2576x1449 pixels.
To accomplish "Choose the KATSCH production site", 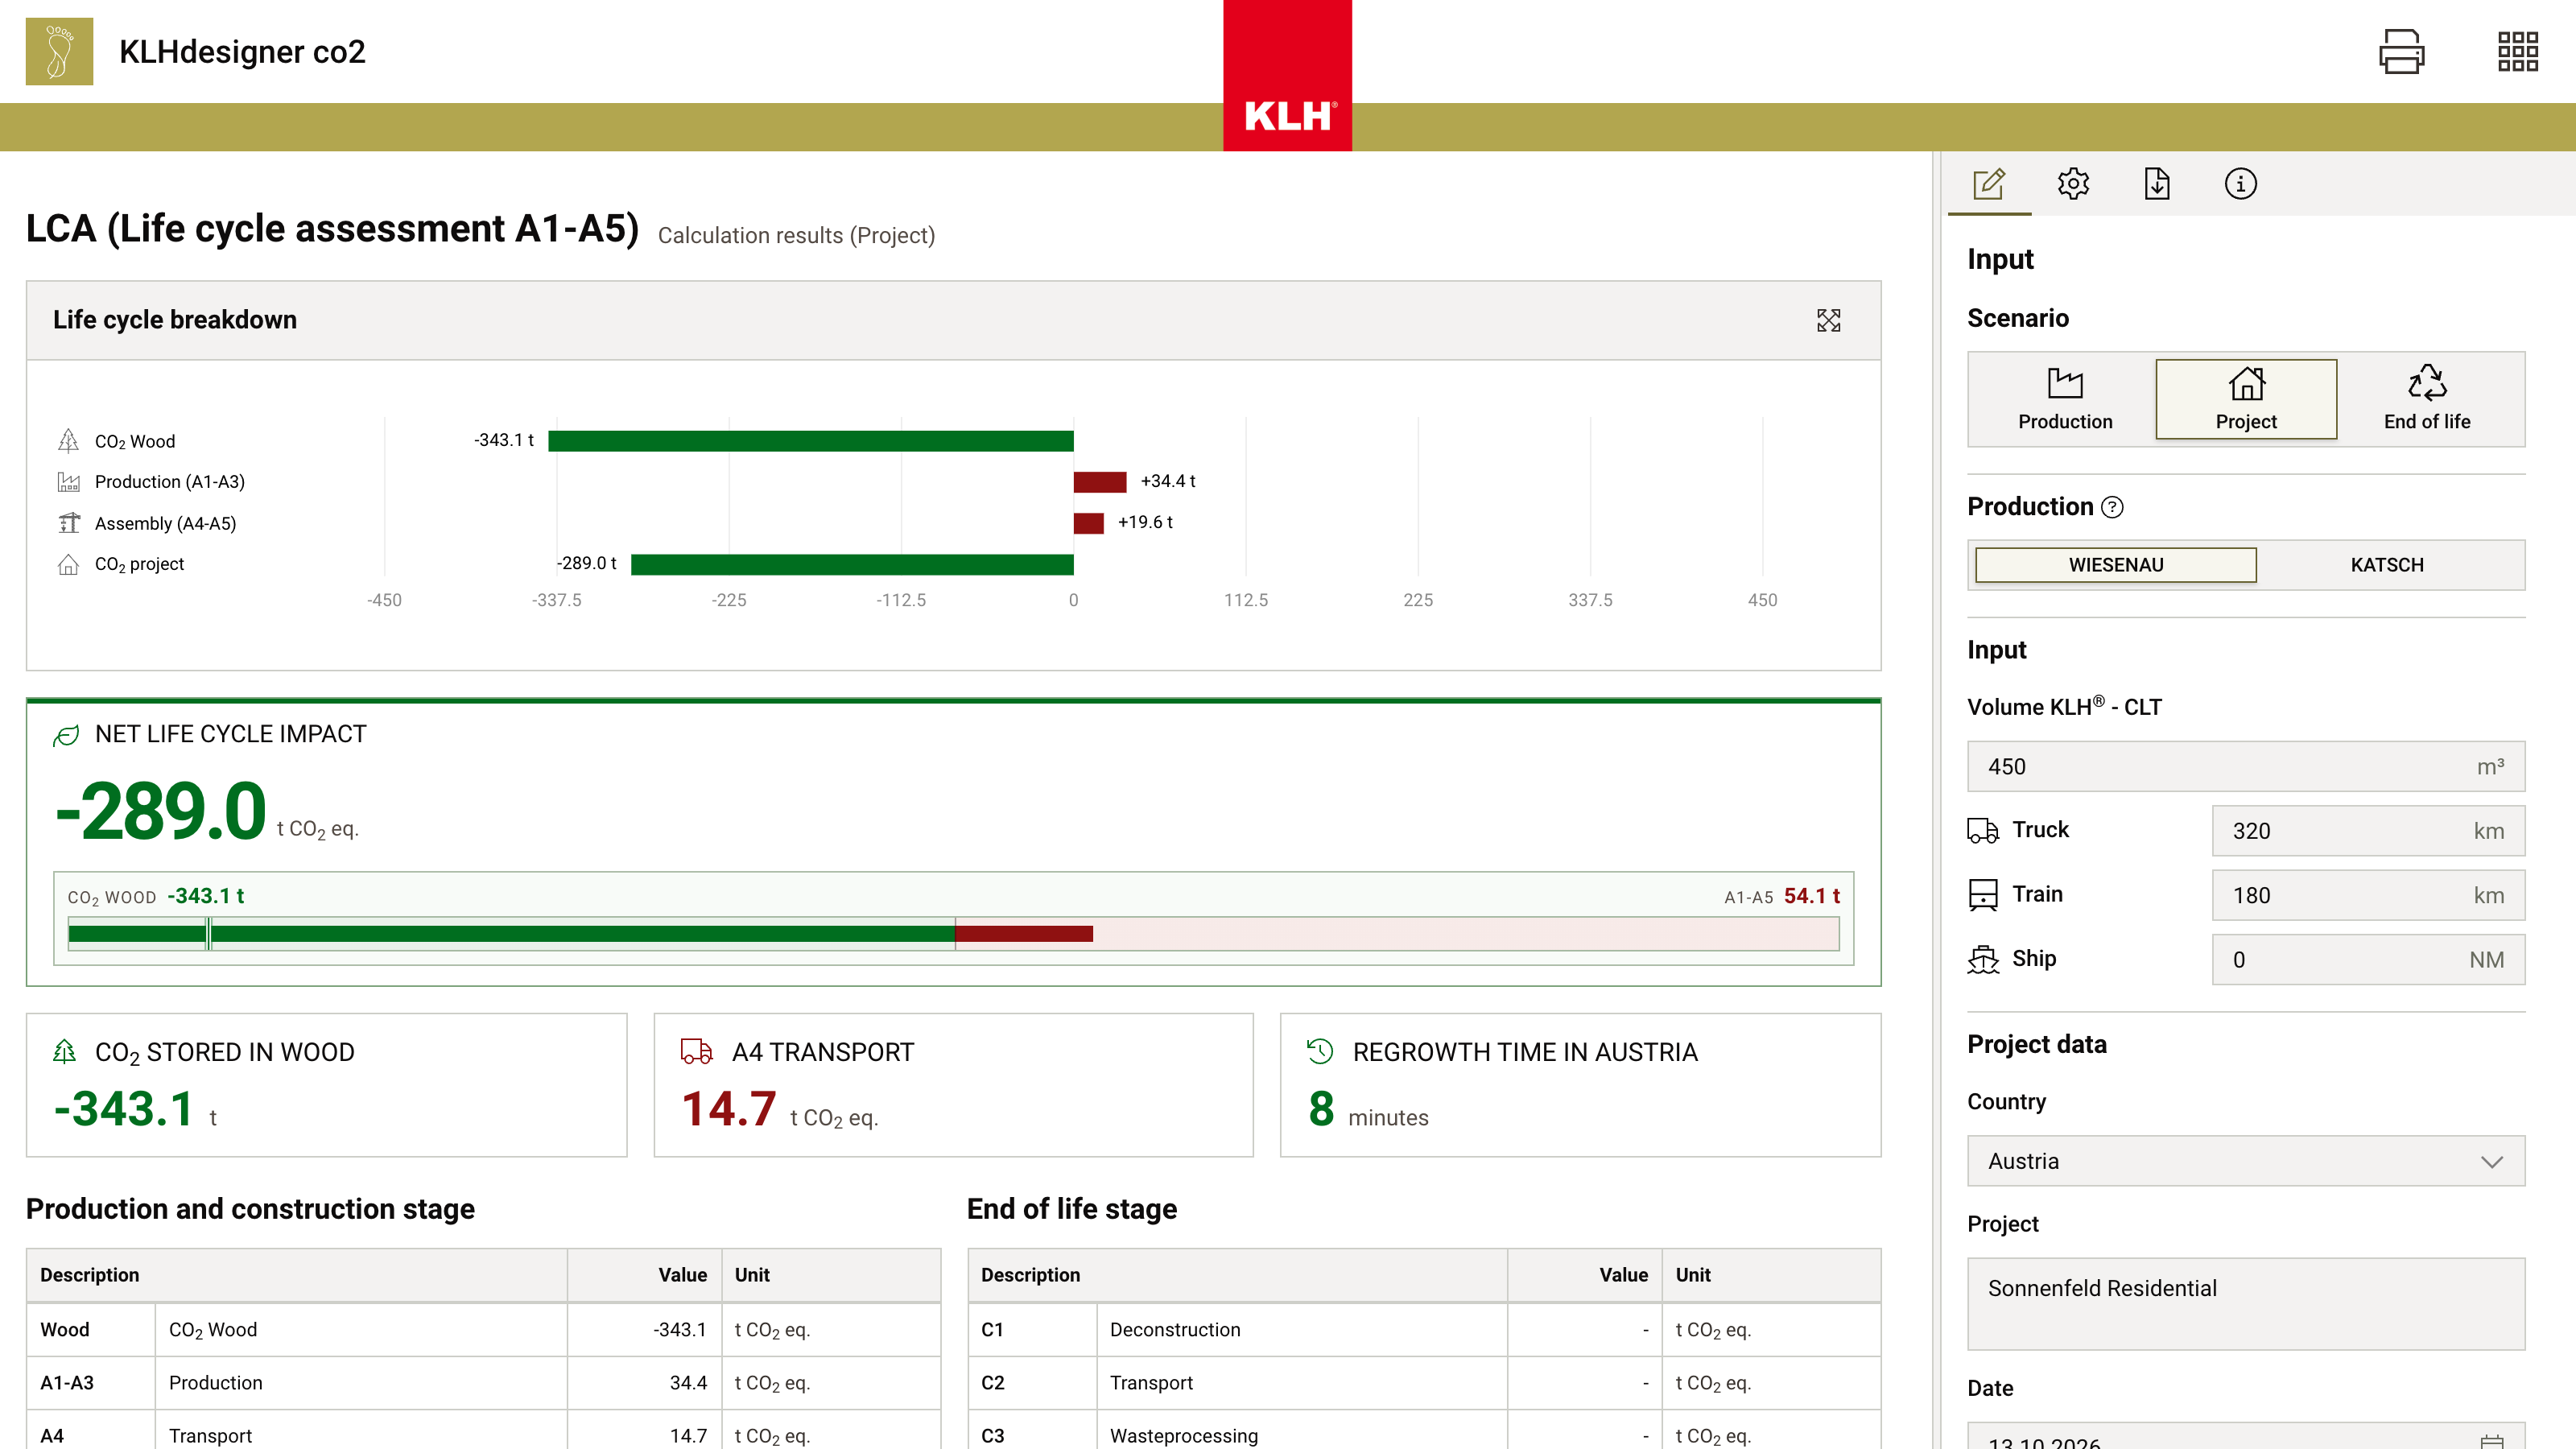I will pyautogui.click(x=2387, y=565).
